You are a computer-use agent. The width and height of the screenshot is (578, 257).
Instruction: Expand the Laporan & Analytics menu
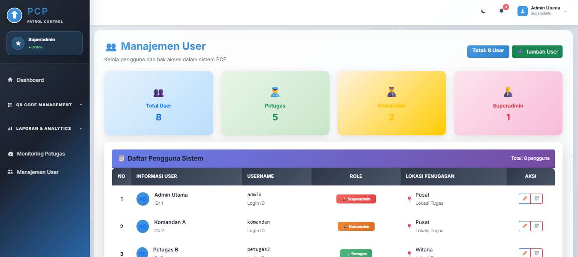pos(45,128)
